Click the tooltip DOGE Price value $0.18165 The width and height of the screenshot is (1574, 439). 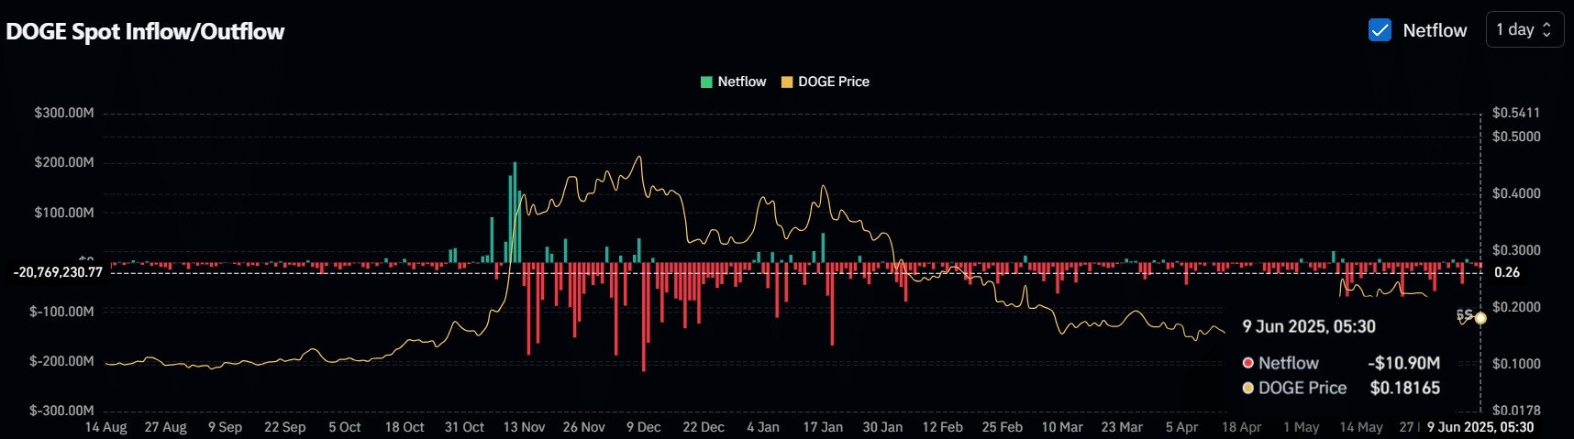point(1405,388)
